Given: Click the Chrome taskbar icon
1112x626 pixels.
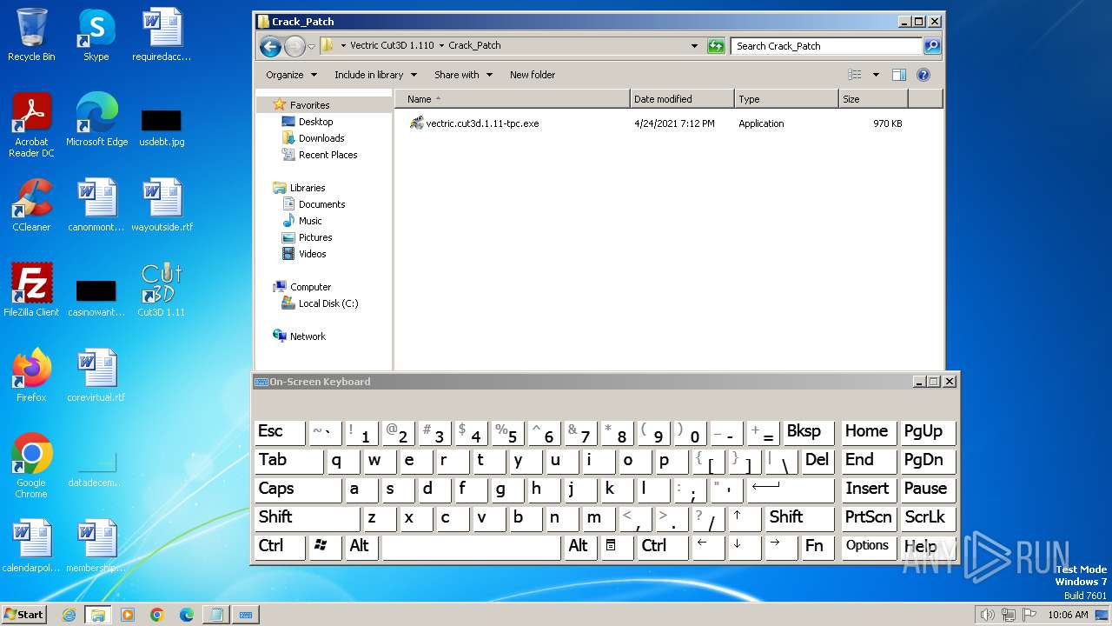Looking at the screenshot, I should tap(156, 615).
